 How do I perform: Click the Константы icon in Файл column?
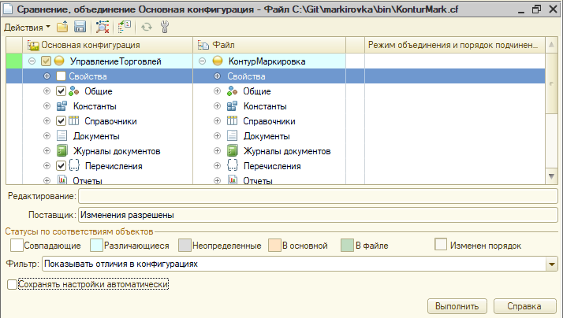232,106
